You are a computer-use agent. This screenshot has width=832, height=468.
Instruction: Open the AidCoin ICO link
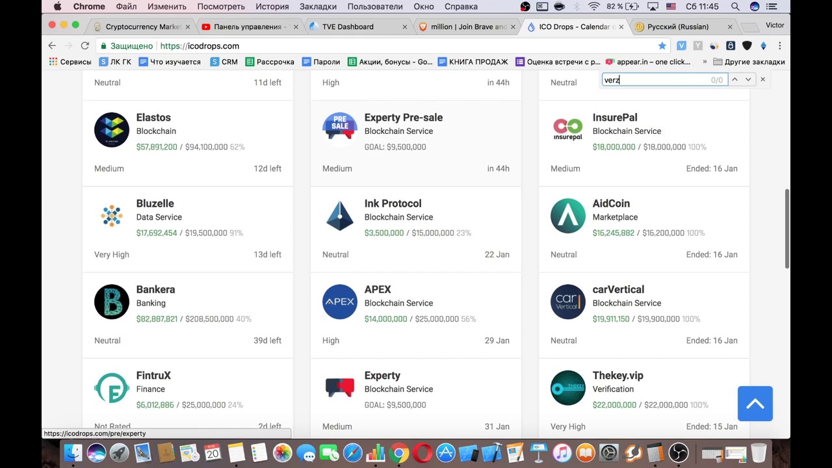[611, 203]
